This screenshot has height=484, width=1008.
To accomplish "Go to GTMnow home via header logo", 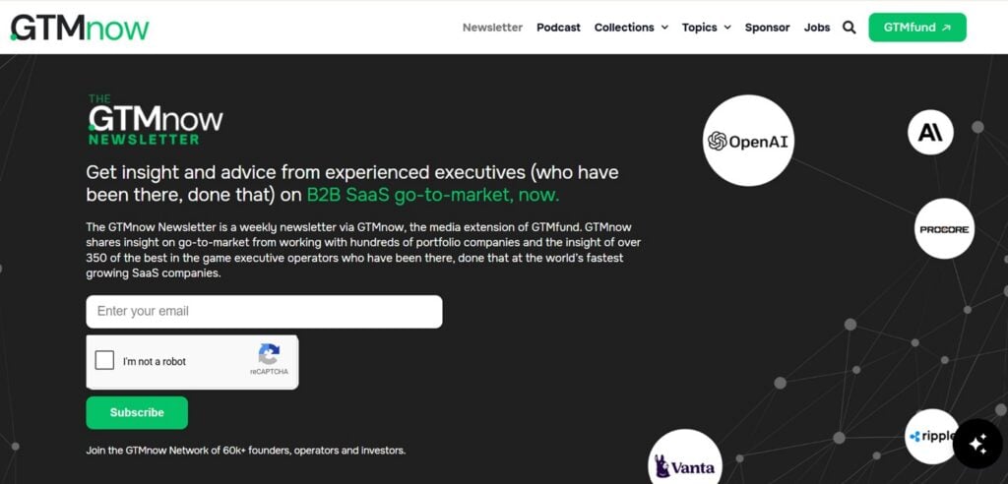I will [x=80, y=28].
